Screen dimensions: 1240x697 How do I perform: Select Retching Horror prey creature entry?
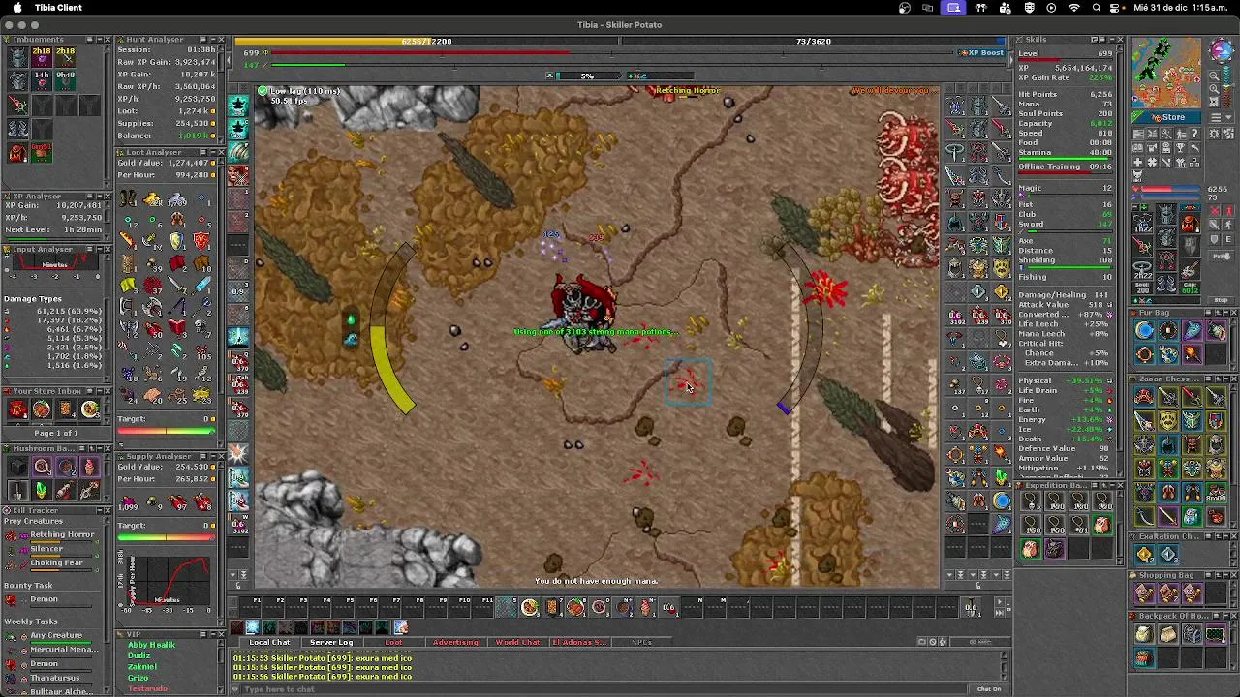click(x=54, y=535)
